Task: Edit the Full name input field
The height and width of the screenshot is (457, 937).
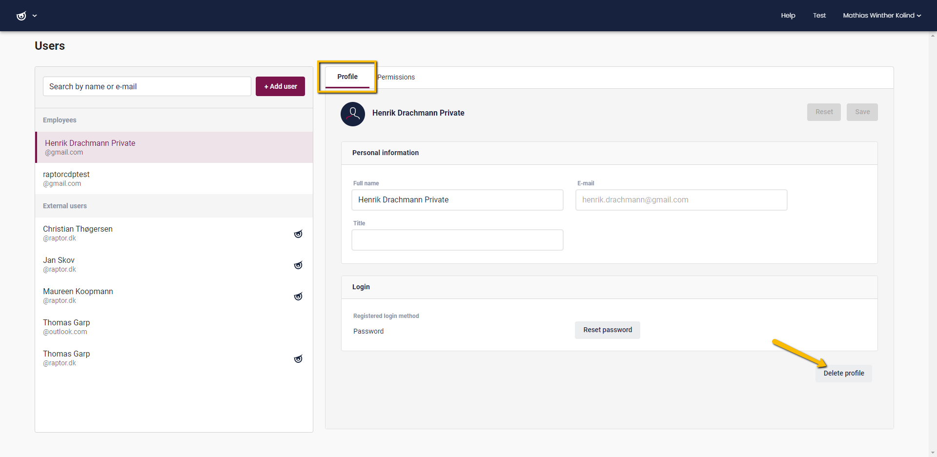Action: click(457, 200)
